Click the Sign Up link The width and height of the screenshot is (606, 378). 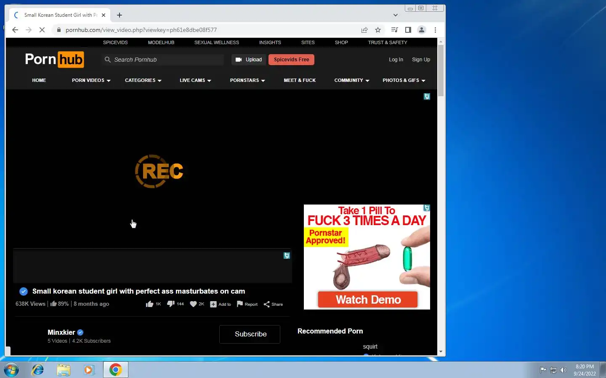(421, 60)
